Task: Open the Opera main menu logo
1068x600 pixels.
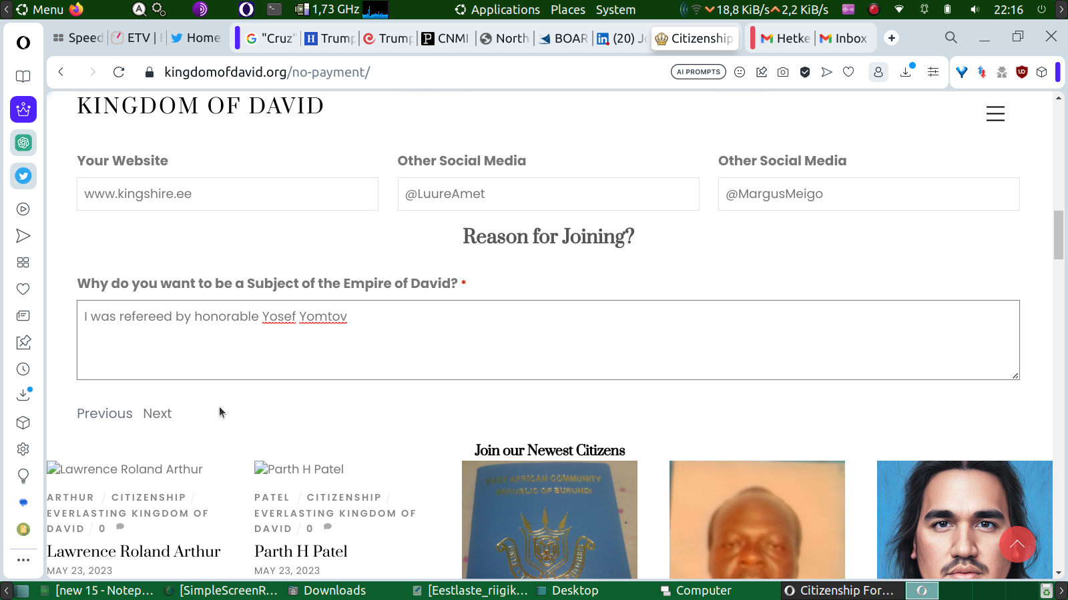Action: pyautogui.click(x=23, y=43)
